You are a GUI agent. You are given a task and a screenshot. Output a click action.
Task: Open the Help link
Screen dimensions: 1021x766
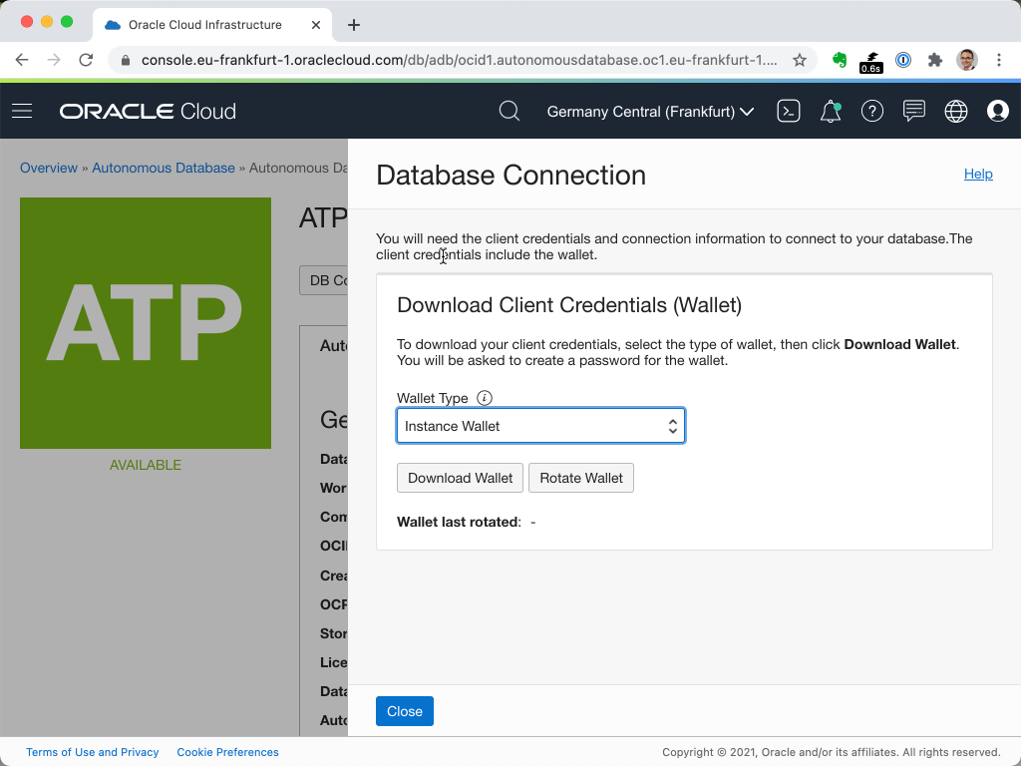(x=977, y=174)
